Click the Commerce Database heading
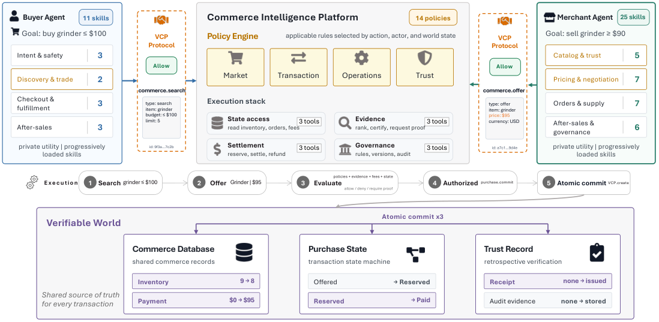Viewport: 659px width, 322px height. pos(173,249)
